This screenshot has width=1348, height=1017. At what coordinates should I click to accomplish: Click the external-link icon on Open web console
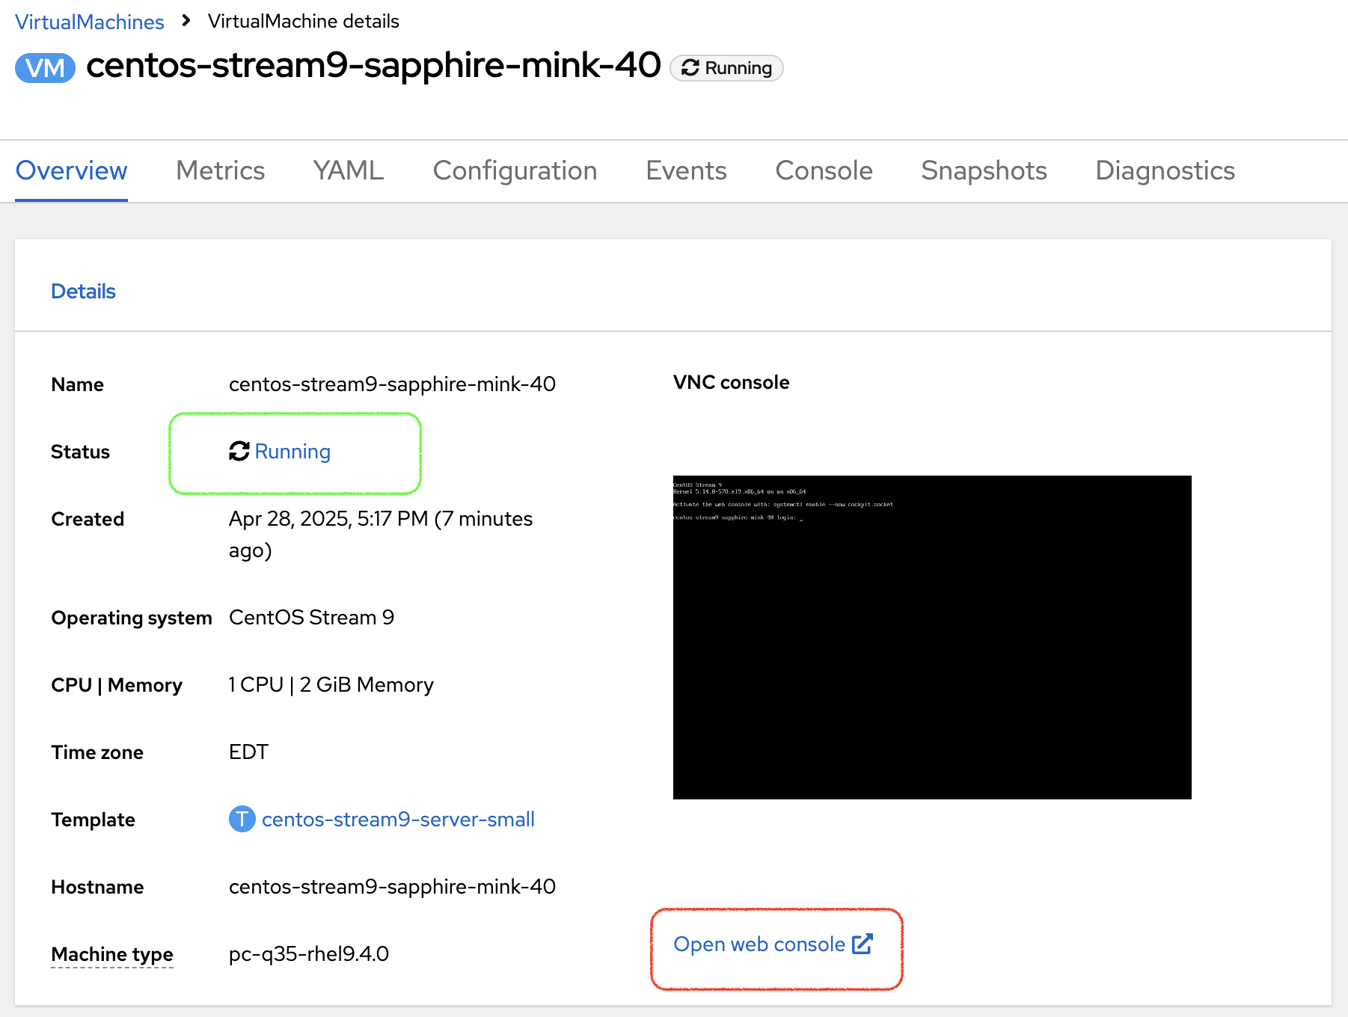pyautogui.click(x=863, y=944)
